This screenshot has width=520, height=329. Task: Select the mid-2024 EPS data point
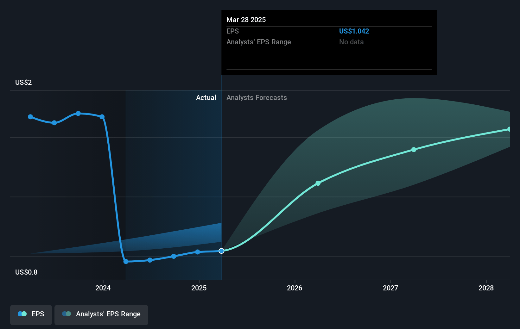point(150,260)
